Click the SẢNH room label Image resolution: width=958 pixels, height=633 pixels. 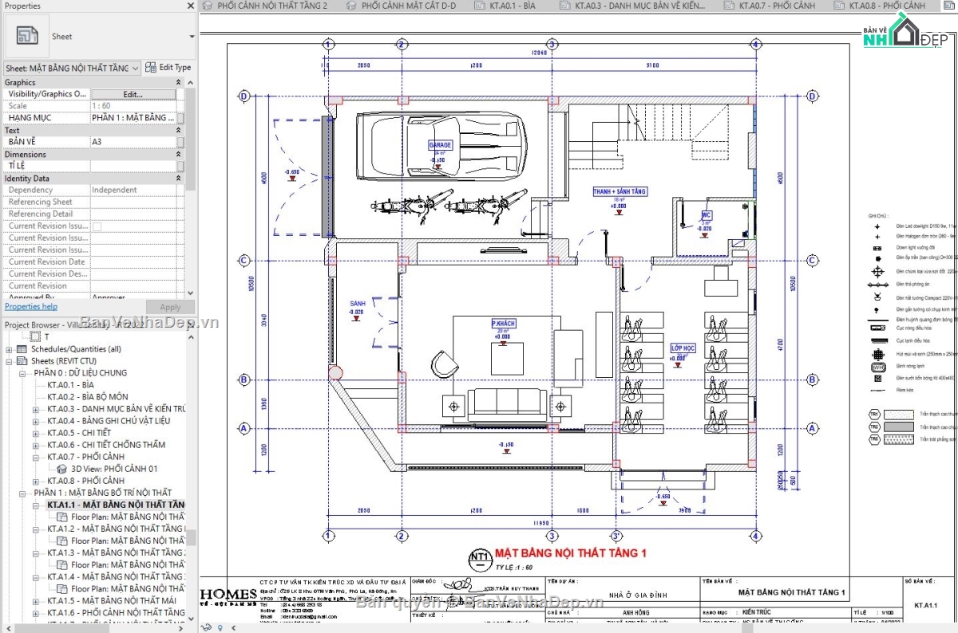coord(357,304)
